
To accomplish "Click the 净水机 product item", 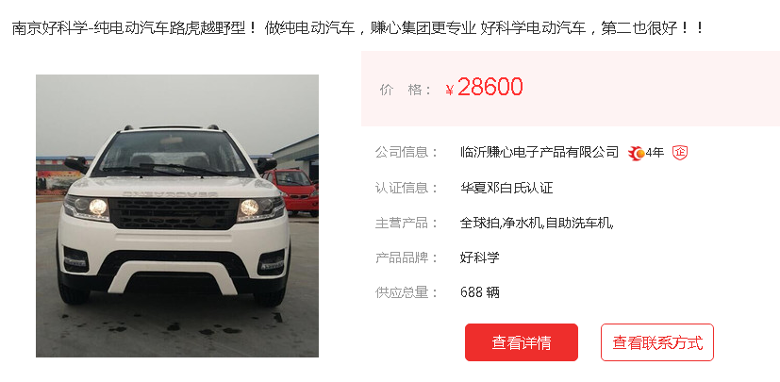I will point(523,223).
